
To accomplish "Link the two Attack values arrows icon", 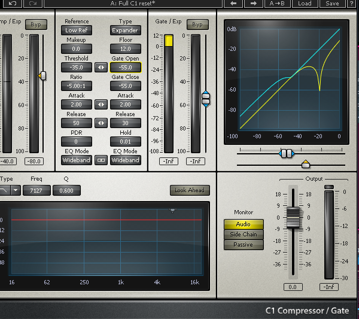I will [101, 104].
